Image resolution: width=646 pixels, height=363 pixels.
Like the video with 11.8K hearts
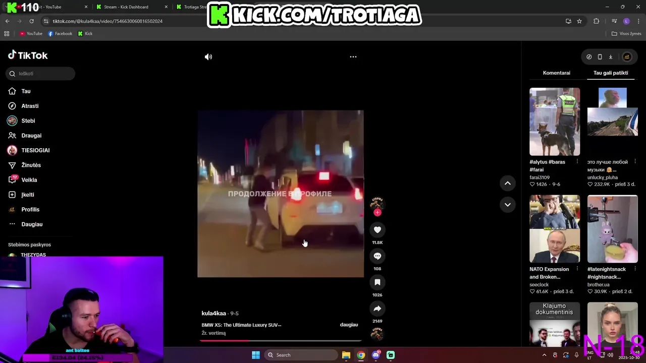tap(377, 230)
